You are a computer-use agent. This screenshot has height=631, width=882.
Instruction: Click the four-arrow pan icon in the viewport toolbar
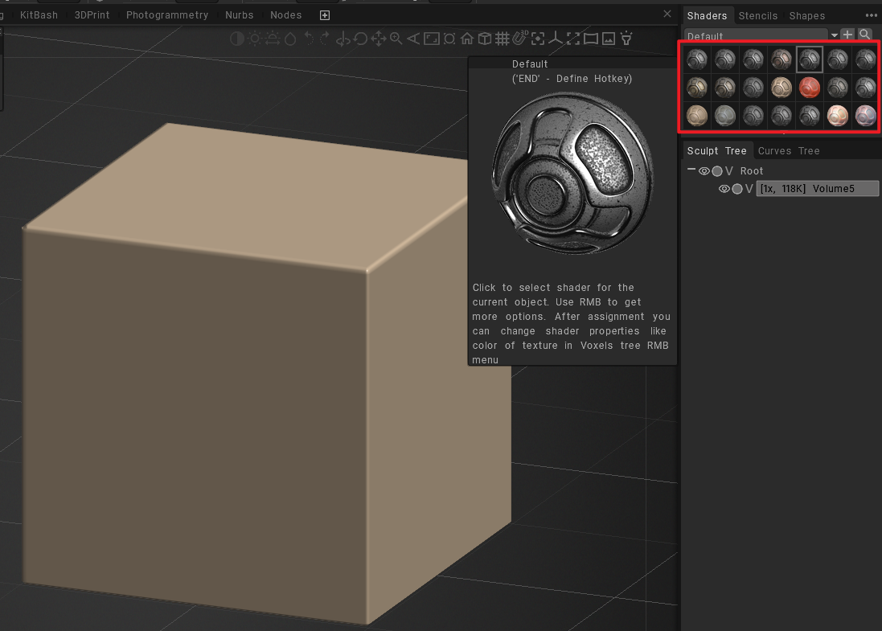pyautogui.click(x=378, y=39)
